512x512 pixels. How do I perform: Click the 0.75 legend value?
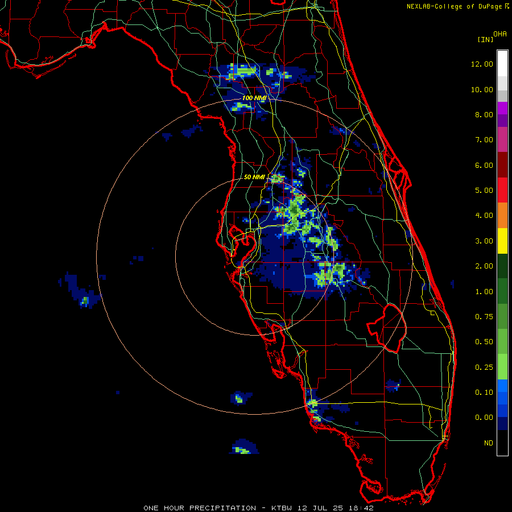[x=484, y=317]
